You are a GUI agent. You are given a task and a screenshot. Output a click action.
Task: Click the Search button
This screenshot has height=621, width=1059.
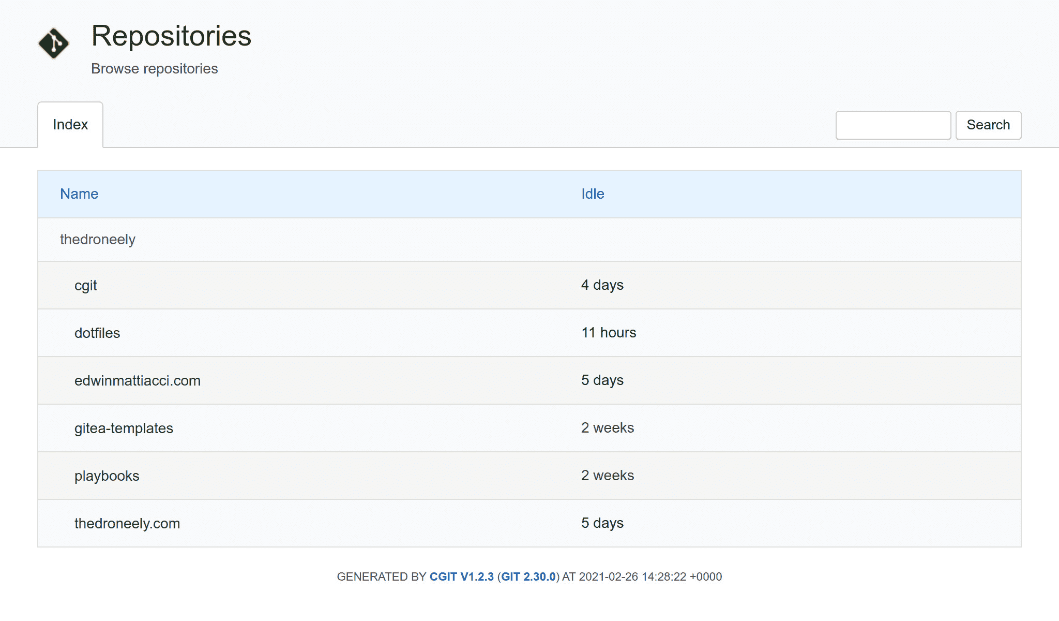click(988, 125)
